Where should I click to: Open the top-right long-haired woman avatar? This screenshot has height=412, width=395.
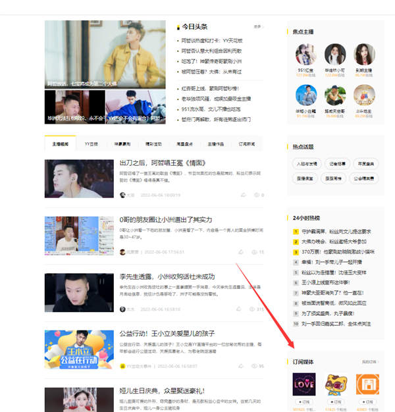pyautogui.click(x=364, y=55)
